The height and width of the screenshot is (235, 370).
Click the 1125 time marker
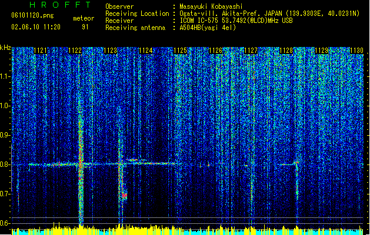[x=181, y=51]
